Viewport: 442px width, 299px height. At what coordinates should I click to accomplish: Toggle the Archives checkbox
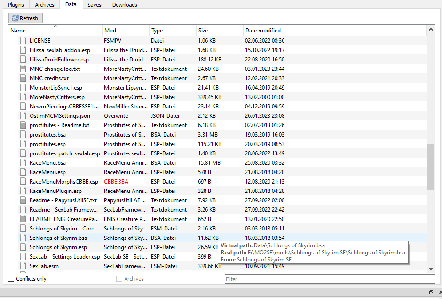click(x=119, y=278)
